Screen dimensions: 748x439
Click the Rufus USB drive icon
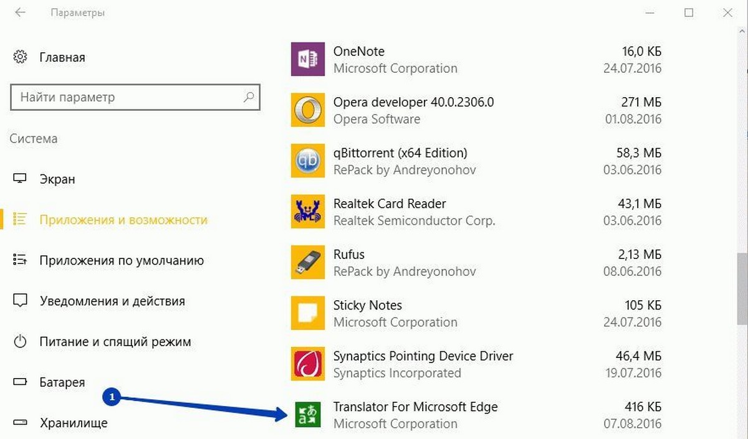309,263
